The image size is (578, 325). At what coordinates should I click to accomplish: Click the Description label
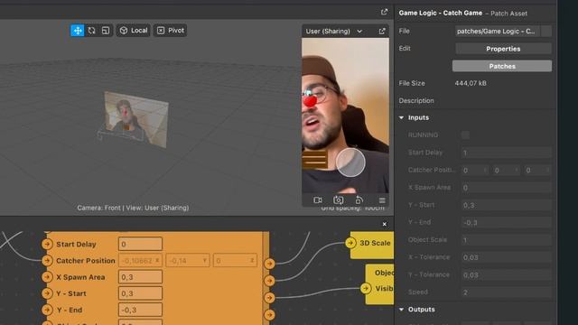416,100
